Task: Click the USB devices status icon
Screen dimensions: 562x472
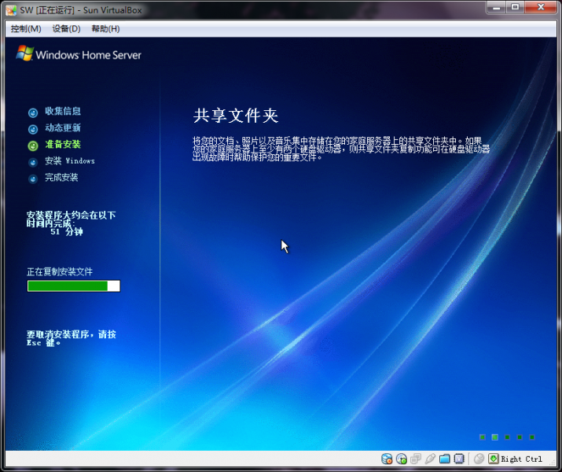Action: [x=430, y=459]
